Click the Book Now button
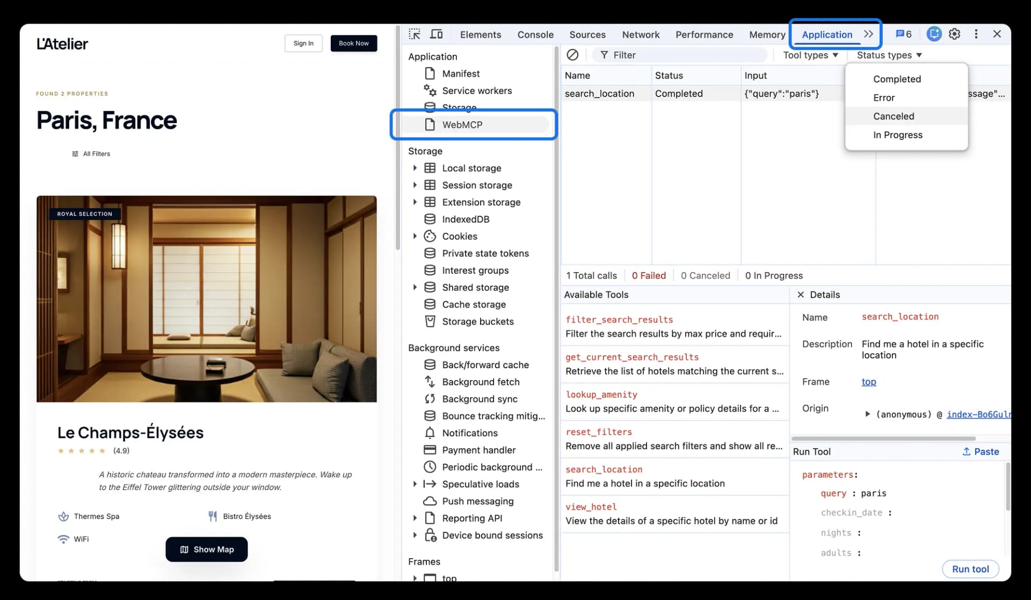The image size is (1031, 600). 353,43
